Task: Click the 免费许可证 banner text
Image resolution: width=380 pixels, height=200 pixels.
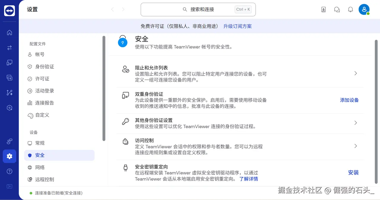Action: pyautogui.click(x=180, y=26)
